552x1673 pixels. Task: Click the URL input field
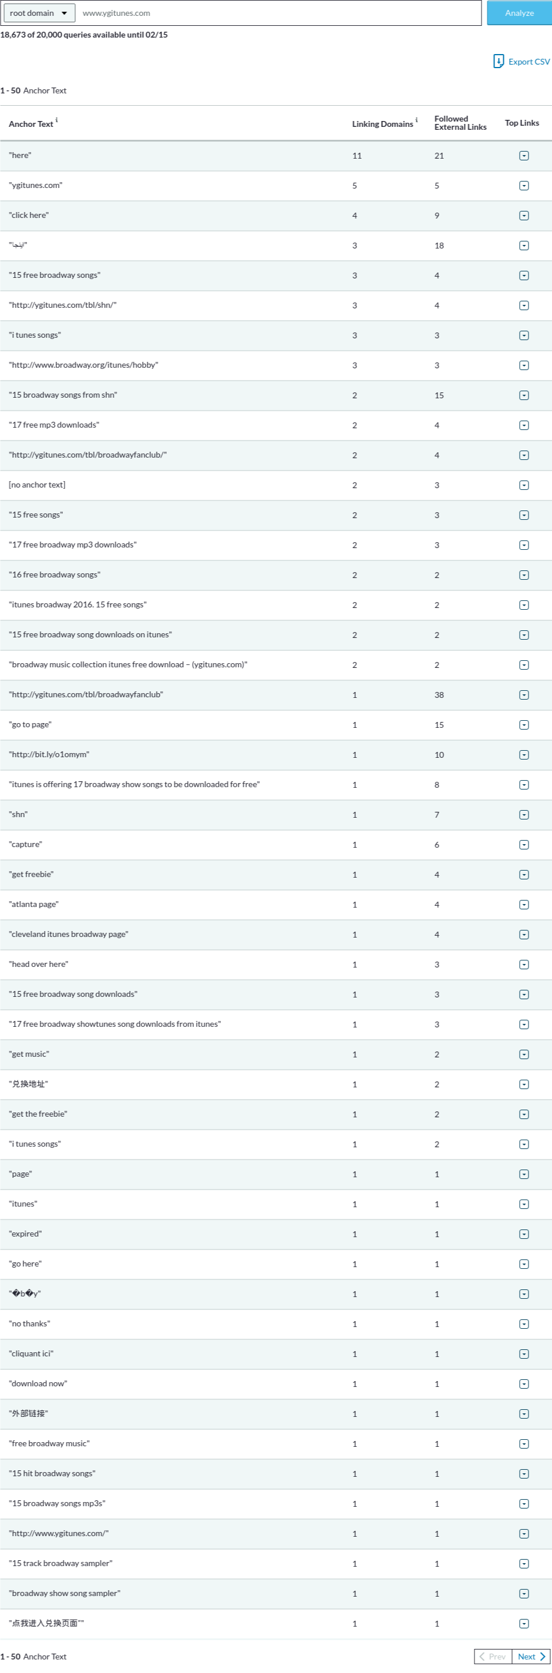(x=280, y=13)
